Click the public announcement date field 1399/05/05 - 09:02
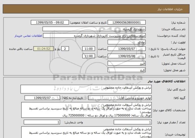195x138 pixels. click(x=50, y=22)
